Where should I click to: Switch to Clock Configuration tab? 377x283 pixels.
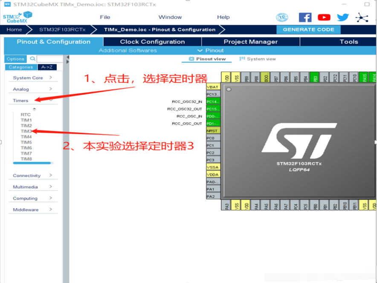click(152, 42)
